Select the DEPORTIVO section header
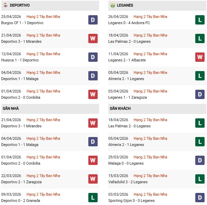The height and width of the screenshot is (205, 207). click(20, 6)
